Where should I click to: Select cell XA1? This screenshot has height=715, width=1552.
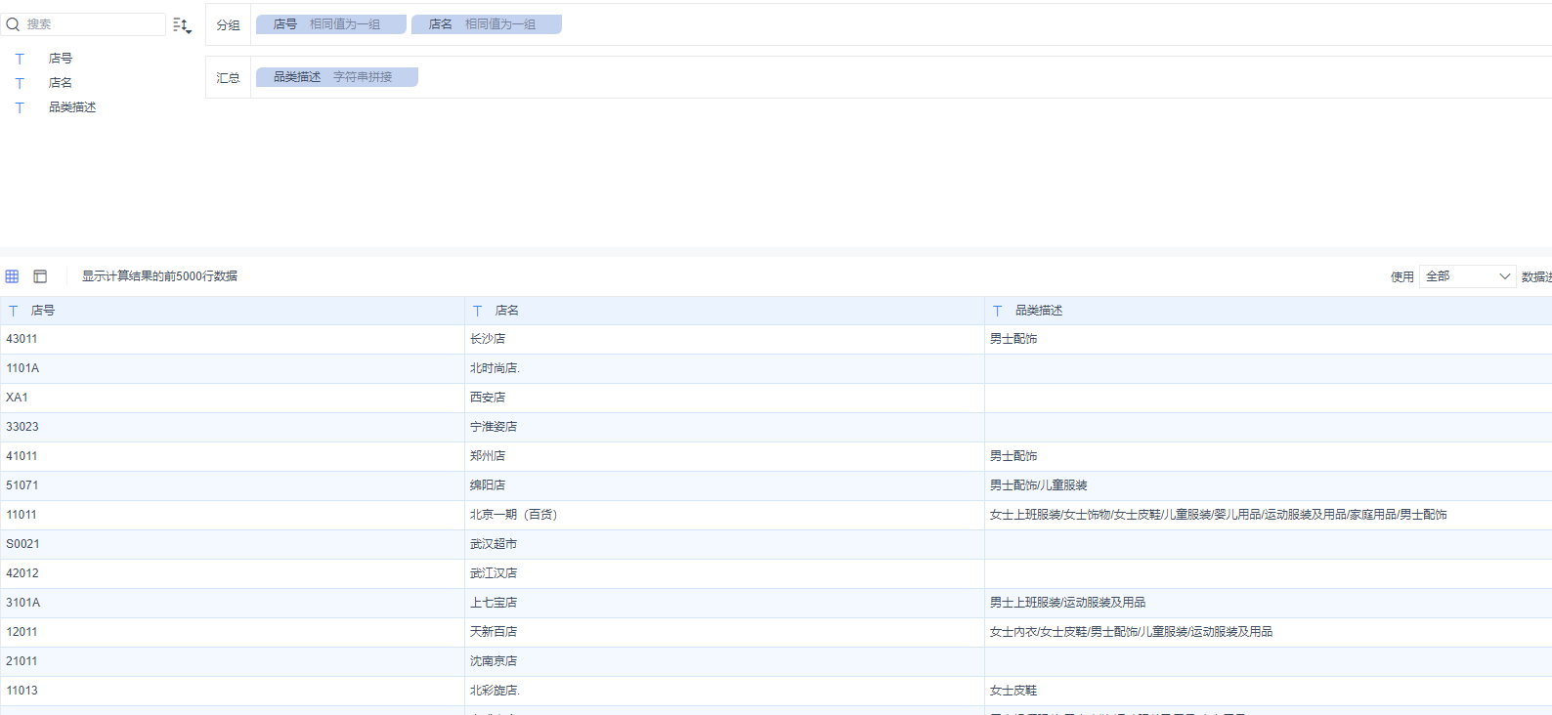(x=233, y=398)
